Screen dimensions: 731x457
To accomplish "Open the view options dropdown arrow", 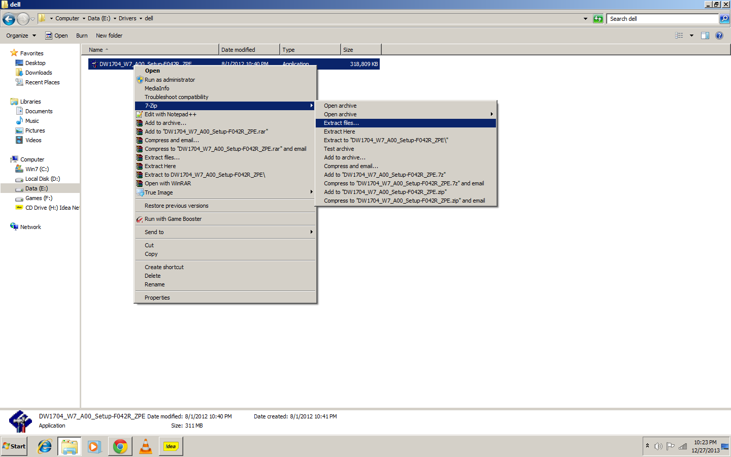I will (691, 36).
